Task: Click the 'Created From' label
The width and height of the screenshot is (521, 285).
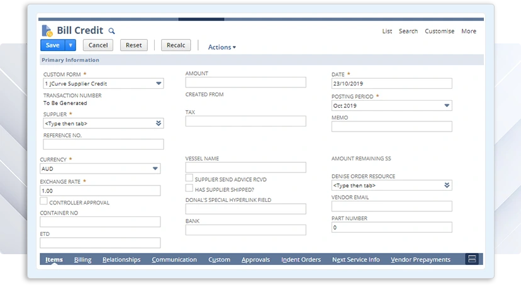Action: (204, 94)
